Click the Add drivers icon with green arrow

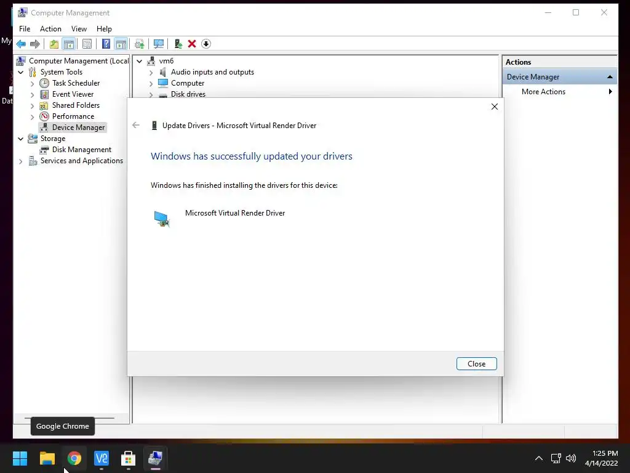[x=178, y=44]
